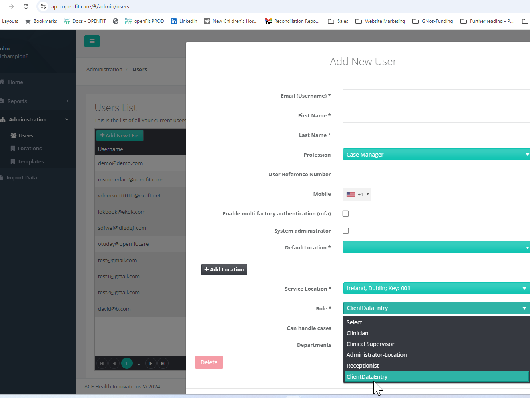
Task: Expand the DefaultLocation dropdown
Action: [436, 247]
